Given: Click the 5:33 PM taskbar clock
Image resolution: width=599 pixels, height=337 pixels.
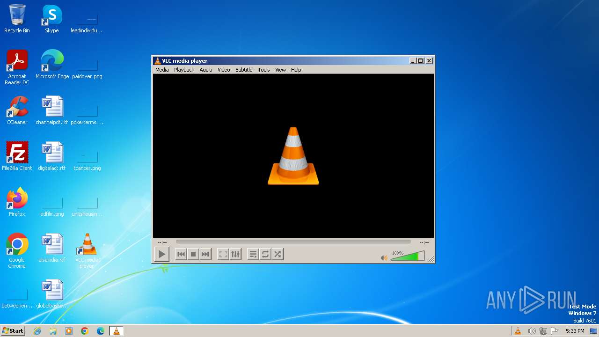Looking at the screenshot, I should pyautogui.click(x=575, y=331).
